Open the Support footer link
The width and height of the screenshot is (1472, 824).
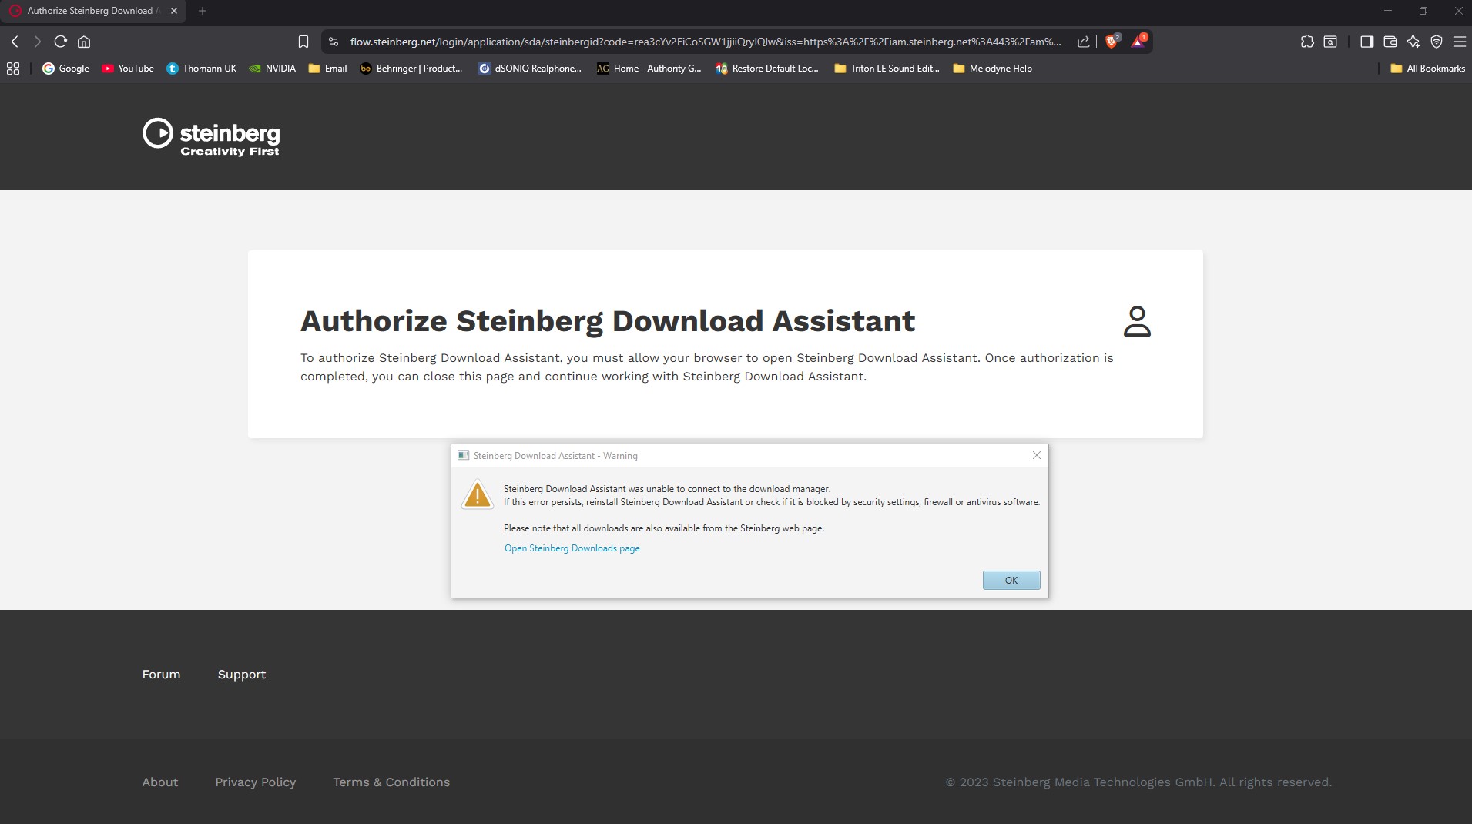(242, 674)
